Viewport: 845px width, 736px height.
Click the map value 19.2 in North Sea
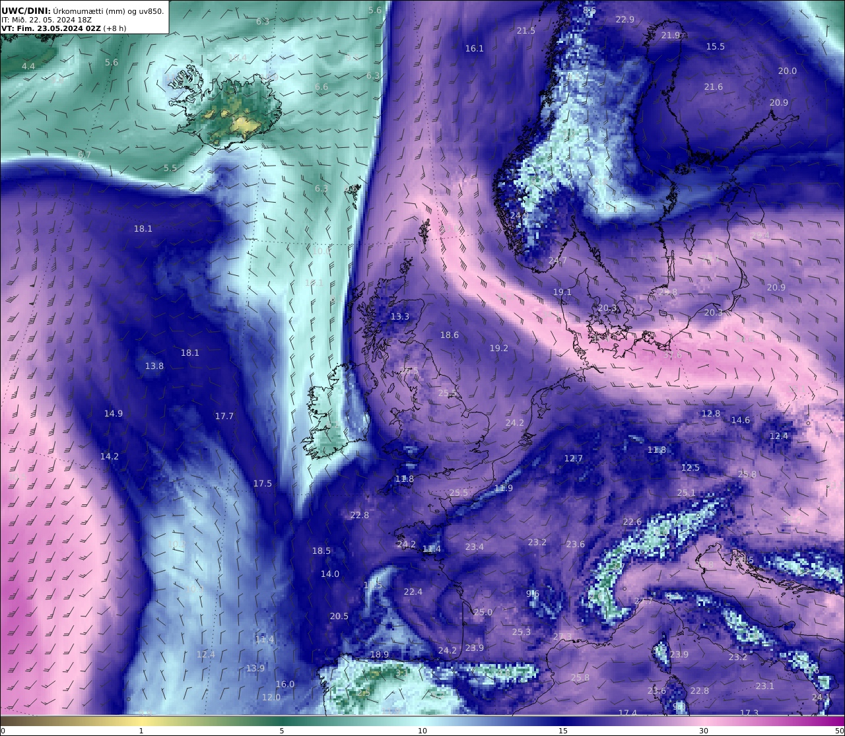point(499,349)
